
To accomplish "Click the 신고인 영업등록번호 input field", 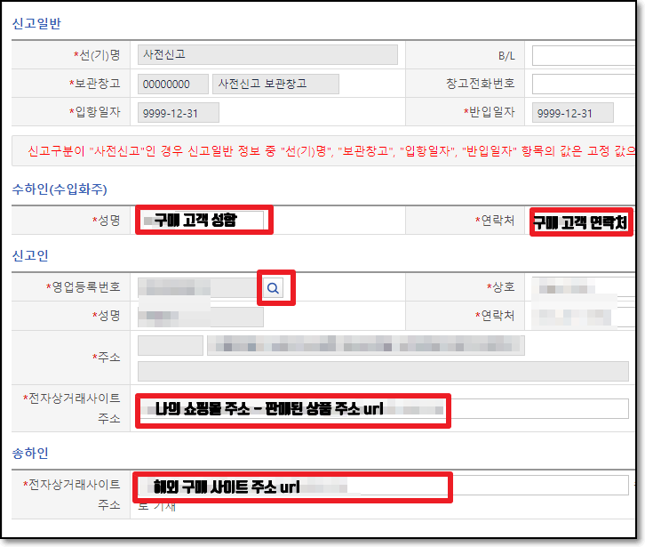I will click(197, 287).
